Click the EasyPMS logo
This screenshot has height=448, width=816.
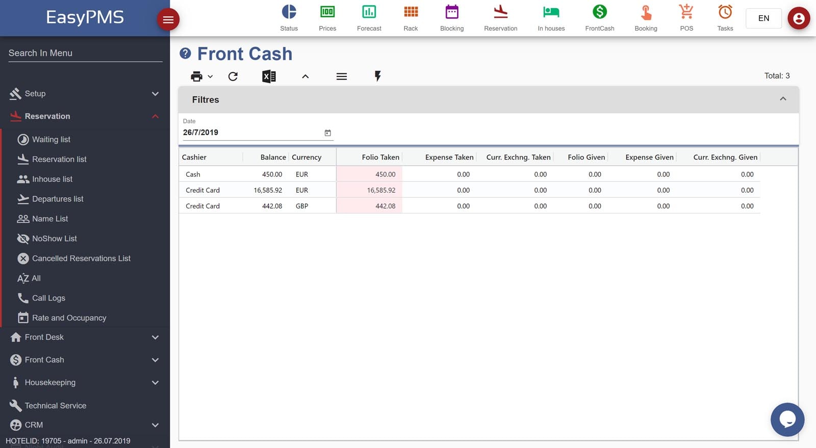click(85, 17)
